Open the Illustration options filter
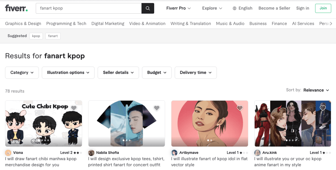This screenshot has width=336, height=170. pyautogui.click(x=68, y=73)
